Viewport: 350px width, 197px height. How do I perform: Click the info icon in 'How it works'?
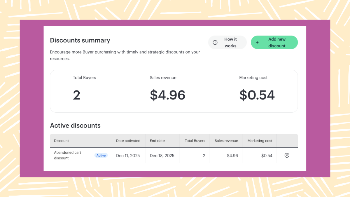point(215,43)
